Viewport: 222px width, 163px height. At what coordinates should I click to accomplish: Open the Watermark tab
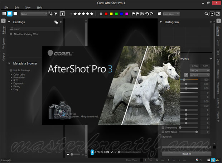click(x=218, y=88)
